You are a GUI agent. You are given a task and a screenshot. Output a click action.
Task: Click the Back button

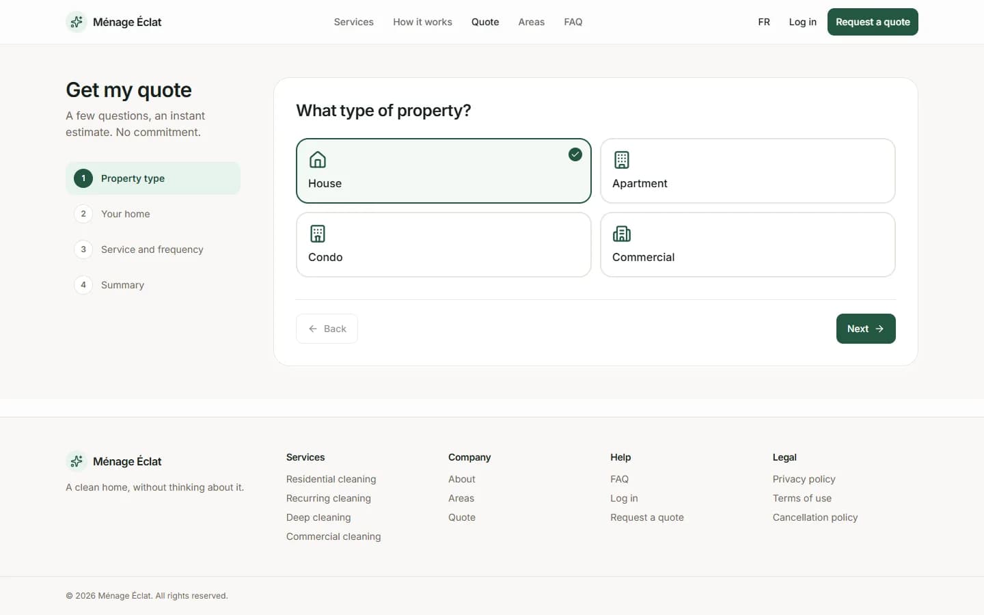click(327, 329)
